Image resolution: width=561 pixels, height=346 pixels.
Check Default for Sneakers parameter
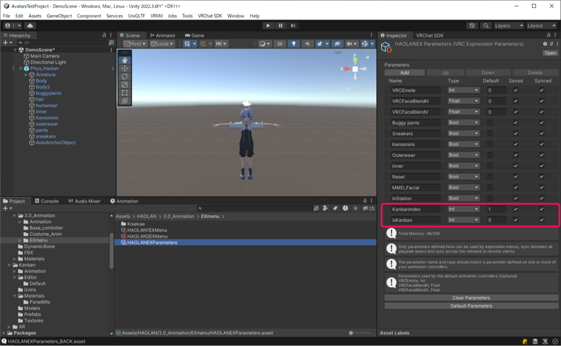(x=490, y=133)
